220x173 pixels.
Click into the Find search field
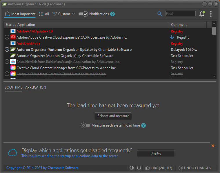click(180, 14)
